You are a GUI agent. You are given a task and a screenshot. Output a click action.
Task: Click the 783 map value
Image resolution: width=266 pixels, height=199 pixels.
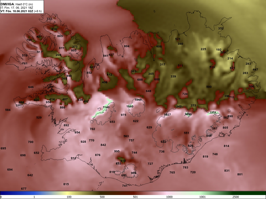(x=185, y=167)
